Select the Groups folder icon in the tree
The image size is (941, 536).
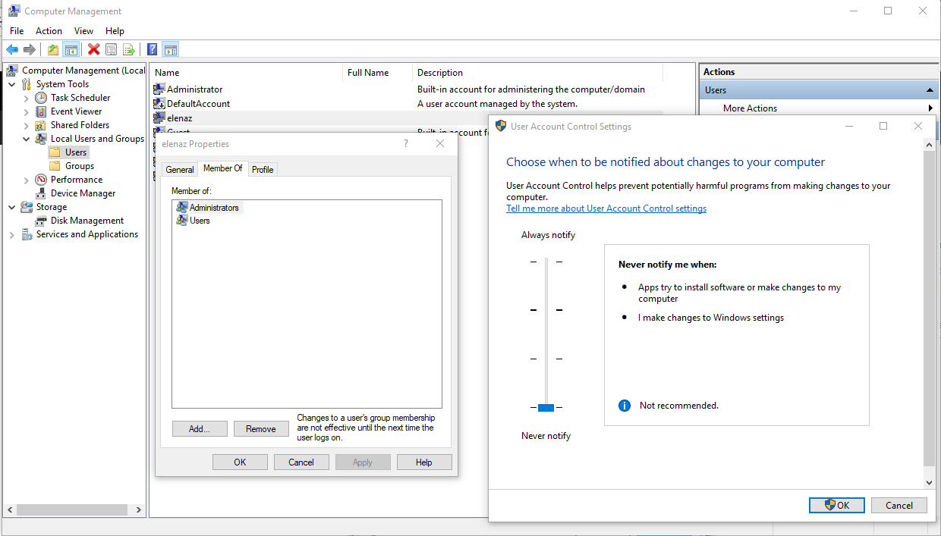point(55,166)
